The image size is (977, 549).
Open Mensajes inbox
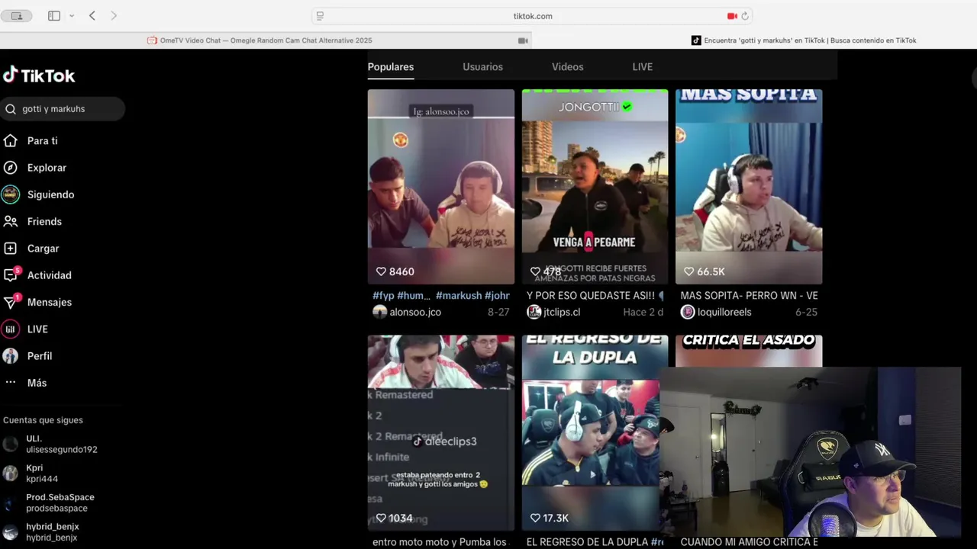point(49,302)
